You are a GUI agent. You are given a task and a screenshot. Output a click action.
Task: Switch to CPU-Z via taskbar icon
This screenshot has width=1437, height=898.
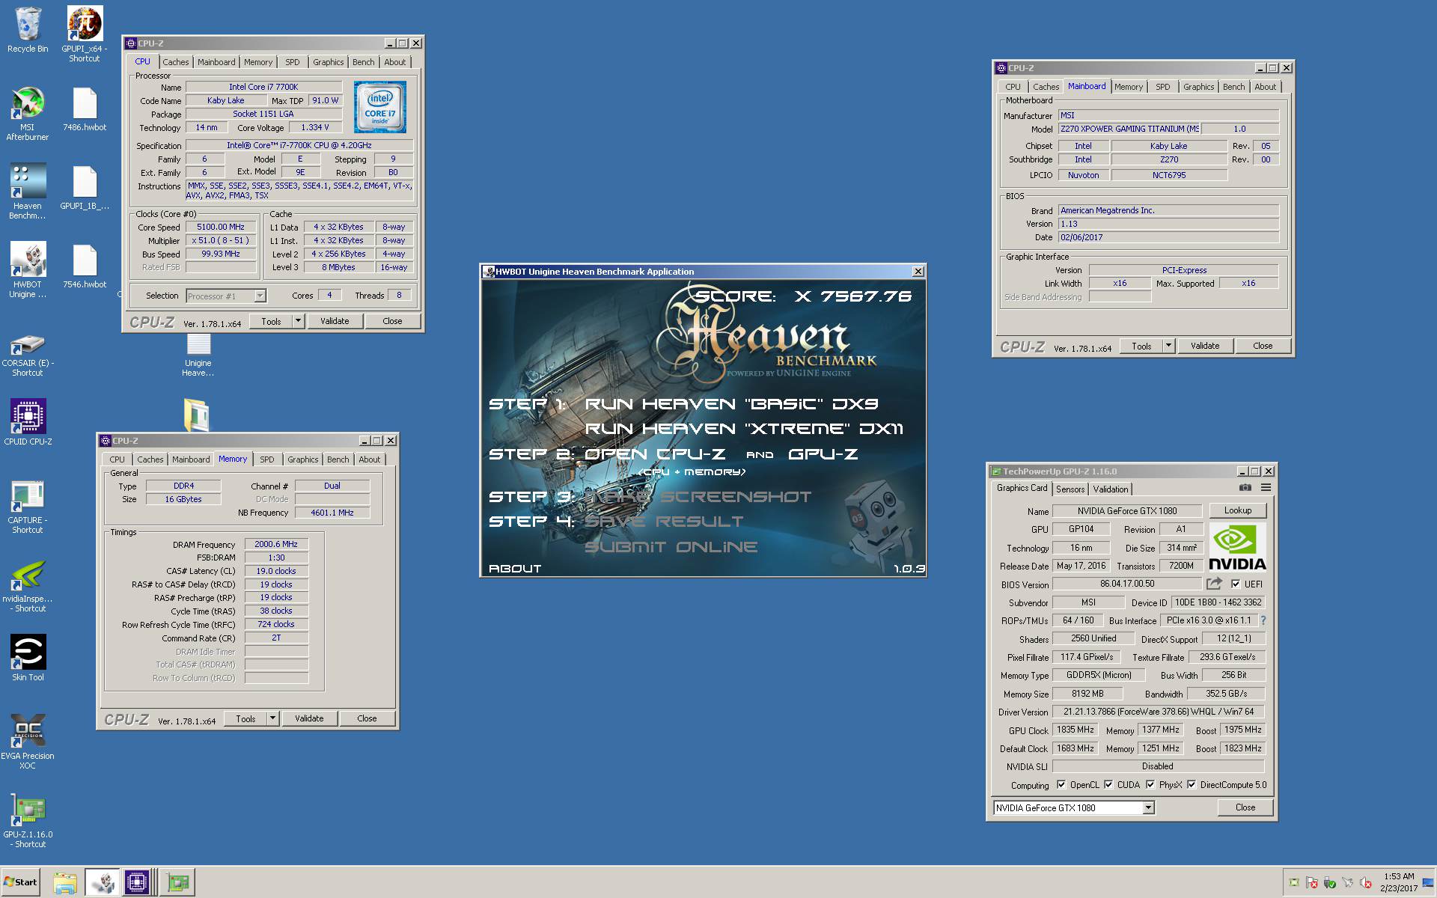pos(137,882)
